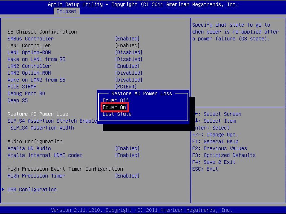286x214 pixels.
Task: Open the USB Configuration submenu
Action: click(32, 189)
